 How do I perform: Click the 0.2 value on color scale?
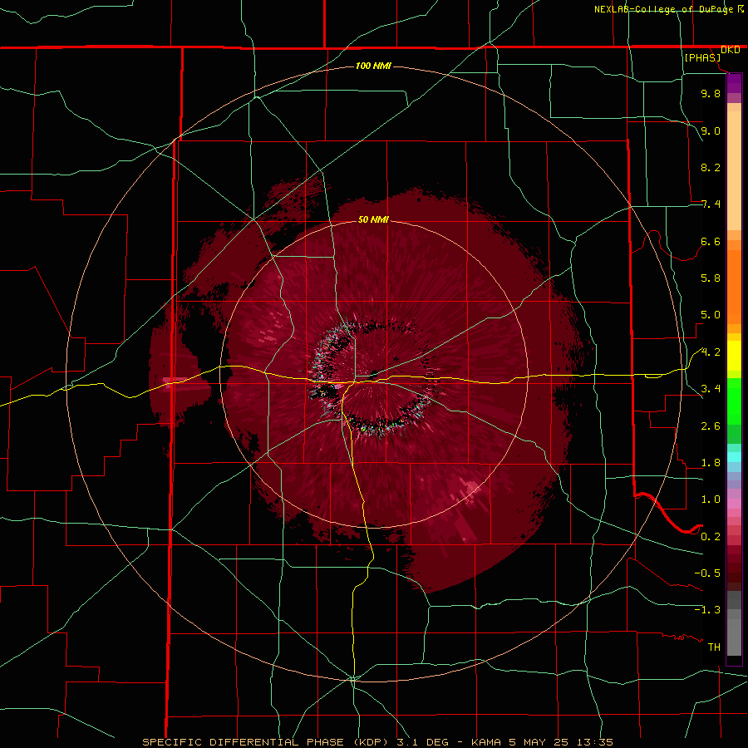point(711,537)
